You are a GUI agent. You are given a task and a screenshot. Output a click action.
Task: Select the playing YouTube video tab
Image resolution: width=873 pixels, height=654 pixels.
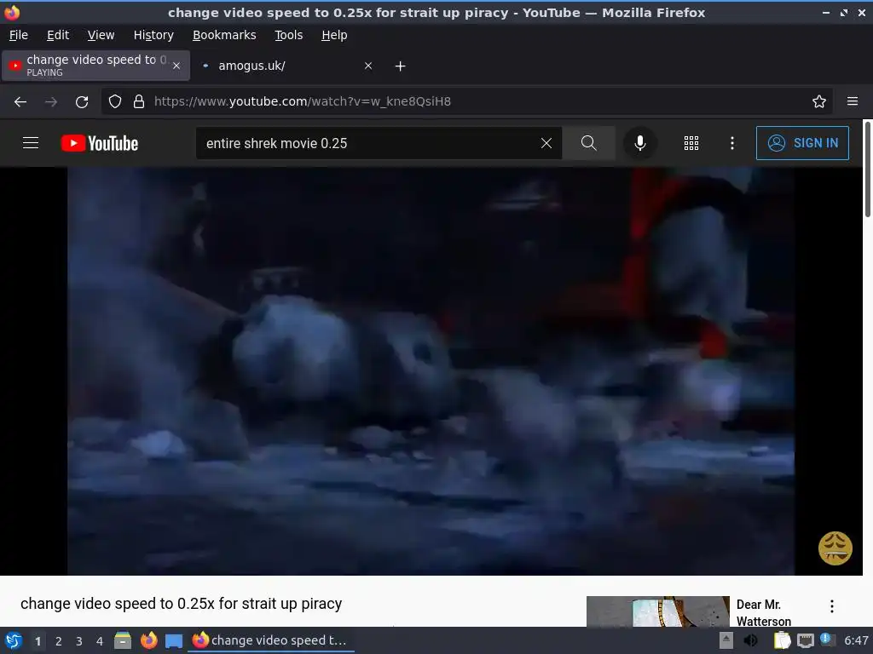click(96, 66)
